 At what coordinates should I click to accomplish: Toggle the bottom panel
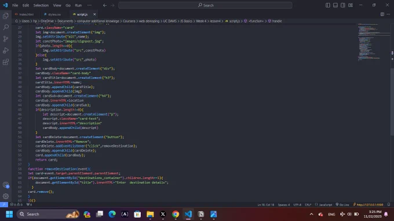click(335, 5)
